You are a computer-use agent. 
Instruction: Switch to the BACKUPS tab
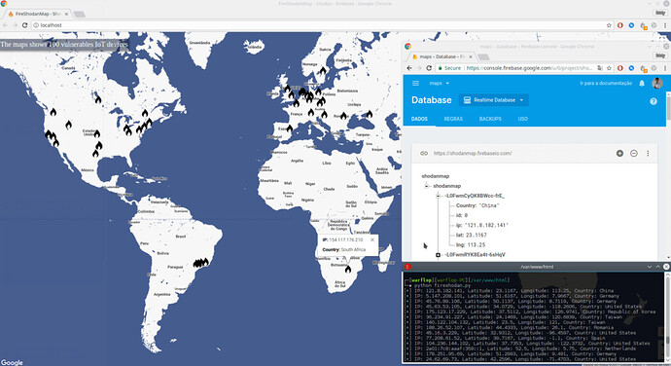tap(490, 119)
